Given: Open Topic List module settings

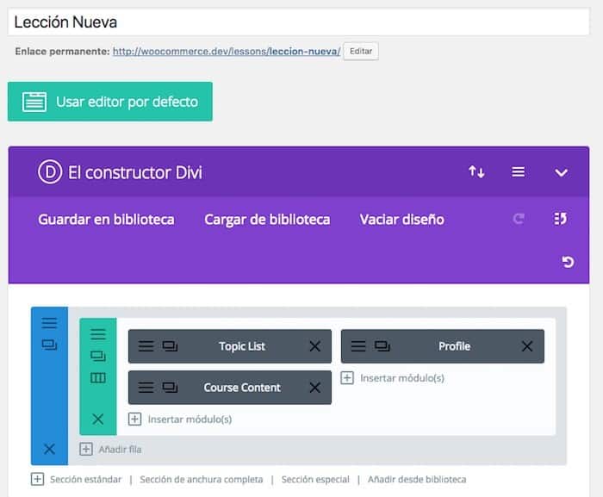Looking at the screenshot, I should point(146,346).
